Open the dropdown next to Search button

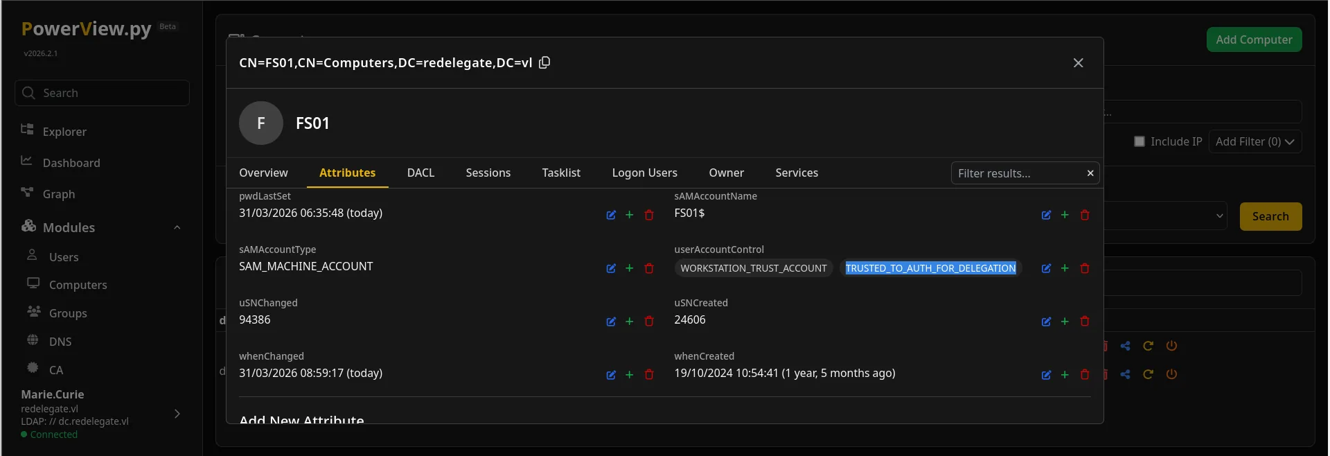1219,216
